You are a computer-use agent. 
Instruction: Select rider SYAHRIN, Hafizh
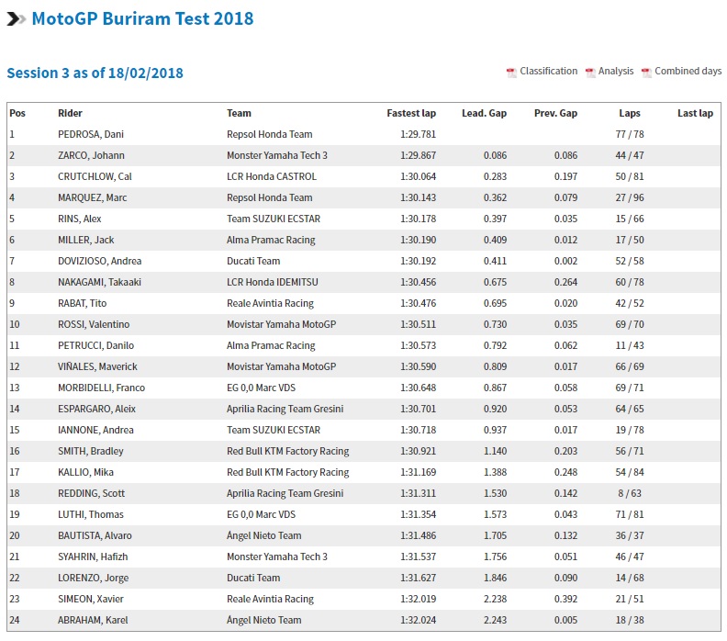[x=93, y=557]
